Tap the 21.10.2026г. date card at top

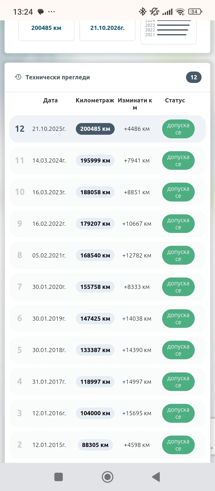(x=107, y=28)
